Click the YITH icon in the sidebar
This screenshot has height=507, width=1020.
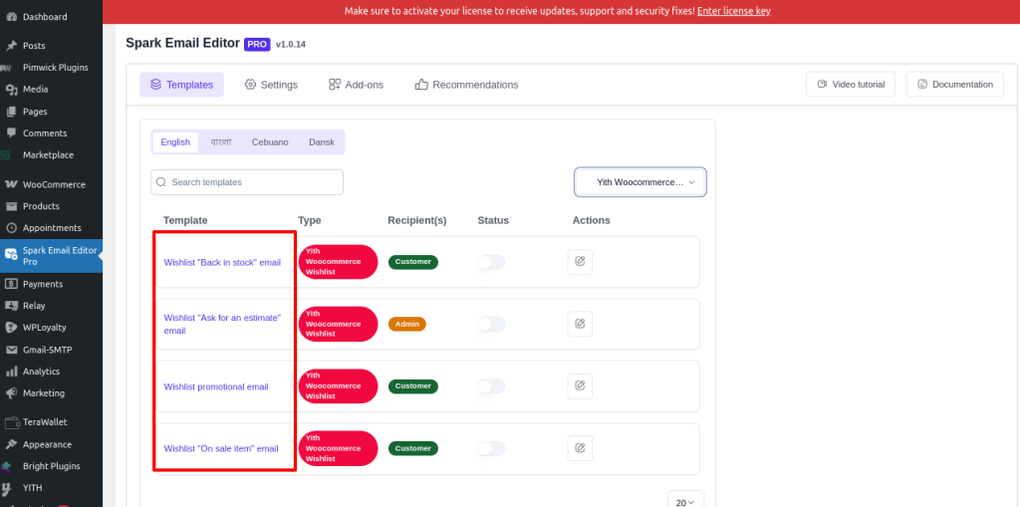(7, 487)
